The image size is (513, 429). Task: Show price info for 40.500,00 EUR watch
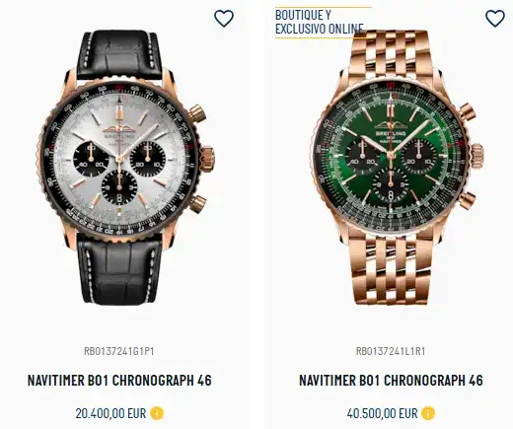(428, 413)
